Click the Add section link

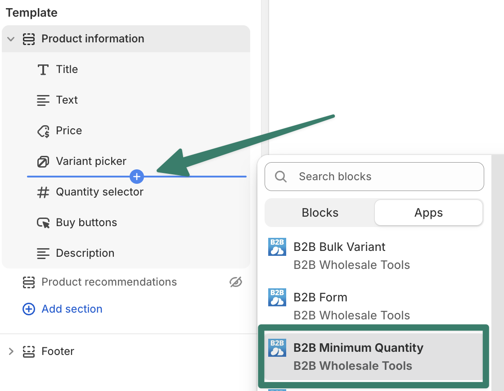click(x=72, y=309)
